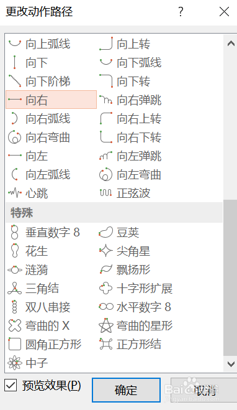Image resolution: width=237 pixels, height=410 pixels.
Task: Choose the 弯曲的星形 curvy star icon
Action: click(106, 325)
